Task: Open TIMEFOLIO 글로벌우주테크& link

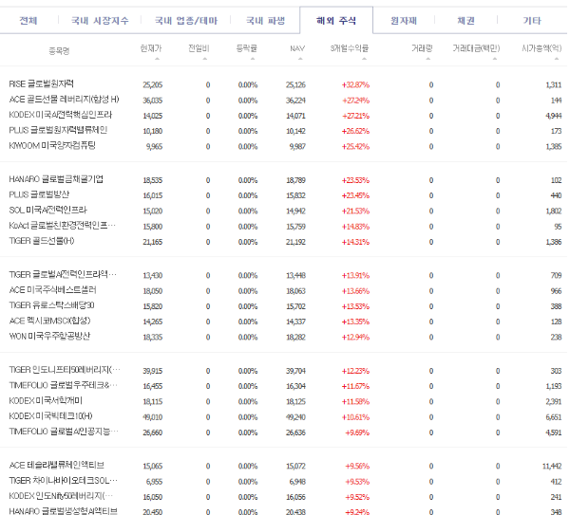Action: [63, 385]
